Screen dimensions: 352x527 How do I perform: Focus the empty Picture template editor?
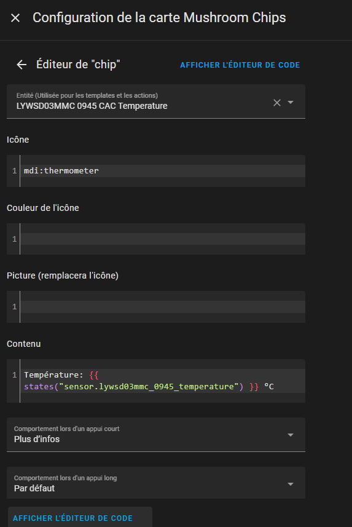coord(163,307)
